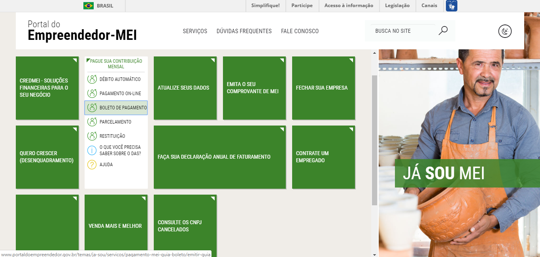Select the Ajuda text link
540x257 pixels.
(x=106, y=165)
